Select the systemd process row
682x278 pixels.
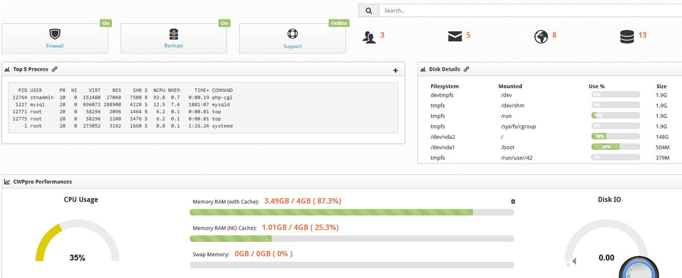click(x=122, y=126)
